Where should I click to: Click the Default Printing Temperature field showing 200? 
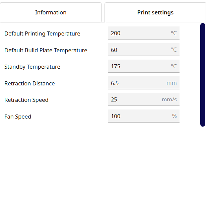pyautogui.click(x=144, y=33)
